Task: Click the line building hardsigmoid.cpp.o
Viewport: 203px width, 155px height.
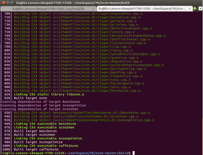Action: 73,83
